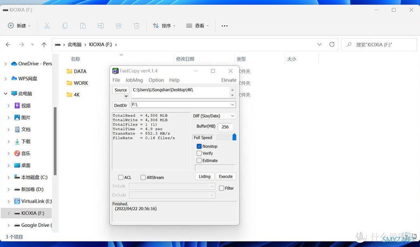Screen dimensions: 420x247
Task: Enable the Filter checkbox
Action: [222, 188]
